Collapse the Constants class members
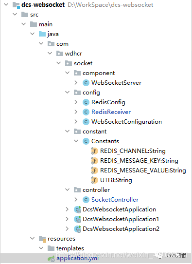The image size is (192, 264). coord(76,141)
